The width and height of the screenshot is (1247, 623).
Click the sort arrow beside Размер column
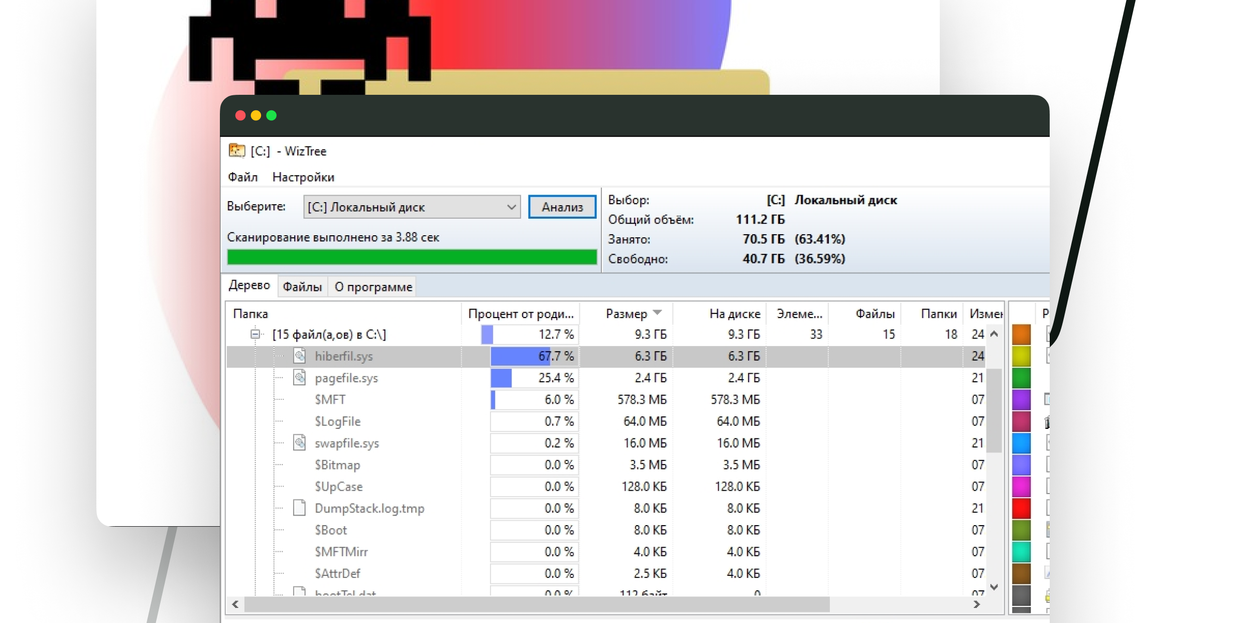(658, 313)
